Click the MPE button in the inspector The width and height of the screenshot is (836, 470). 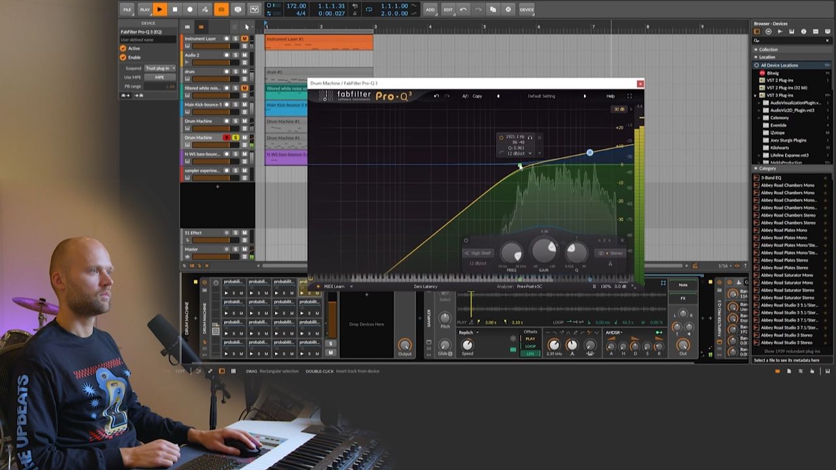(159, 77)
